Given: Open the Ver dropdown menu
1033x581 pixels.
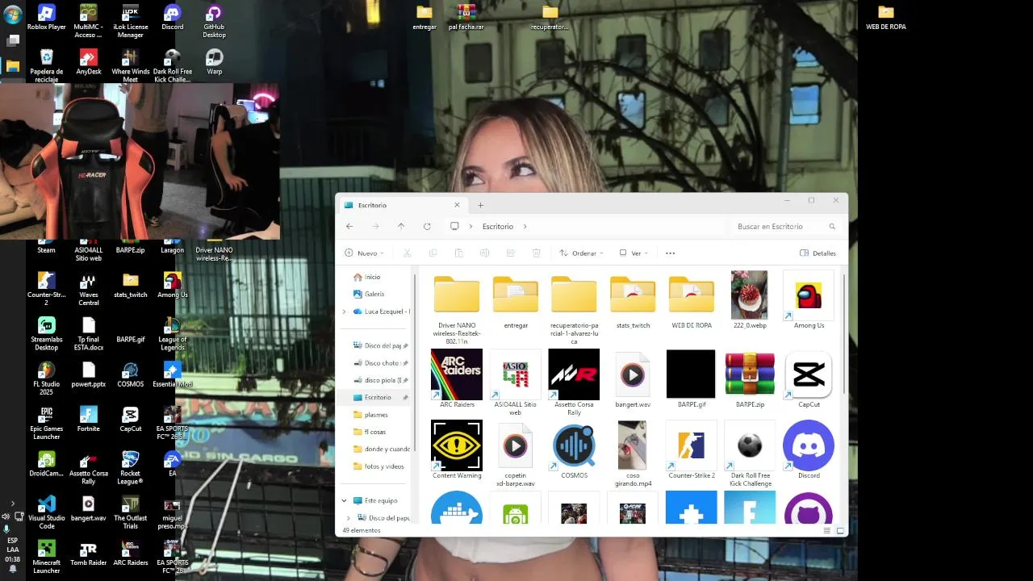Looking at the screenshot, I should 634,253.
